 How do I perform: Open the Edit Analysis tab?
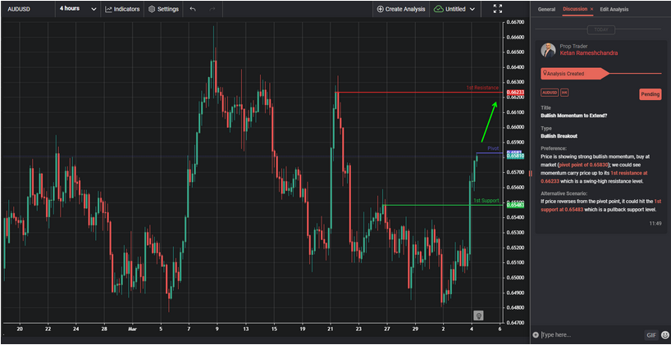point(614,9)
